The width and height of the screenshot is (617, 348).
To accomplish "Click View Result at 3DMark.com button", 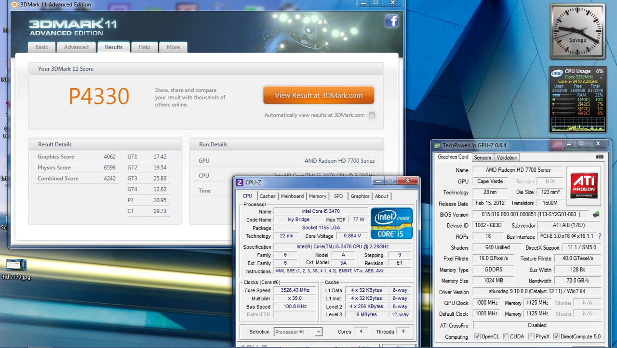I will [x=319, y=95].
